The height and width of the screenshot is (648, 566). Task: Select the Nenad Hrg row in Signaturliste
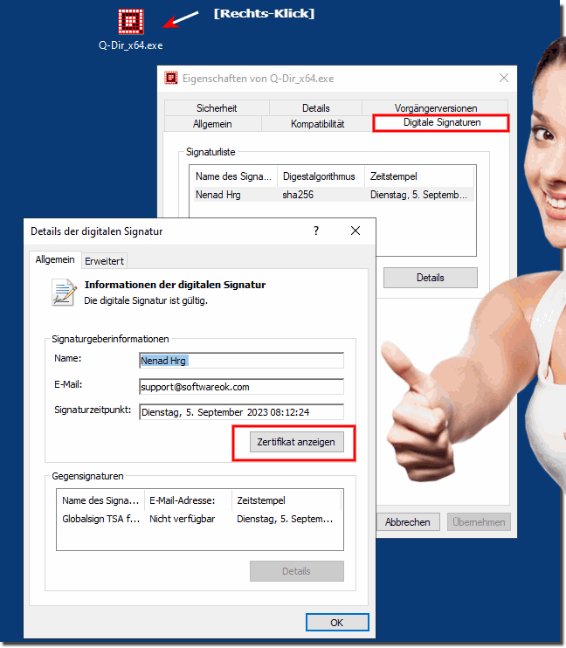pyautogui.click(x=333, y=195)
